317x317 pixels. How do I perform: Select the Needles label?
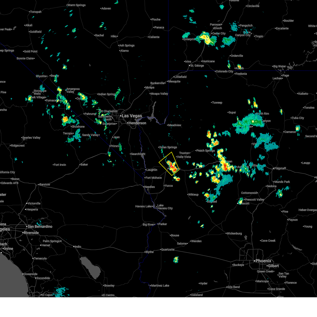tap(150, 187)
